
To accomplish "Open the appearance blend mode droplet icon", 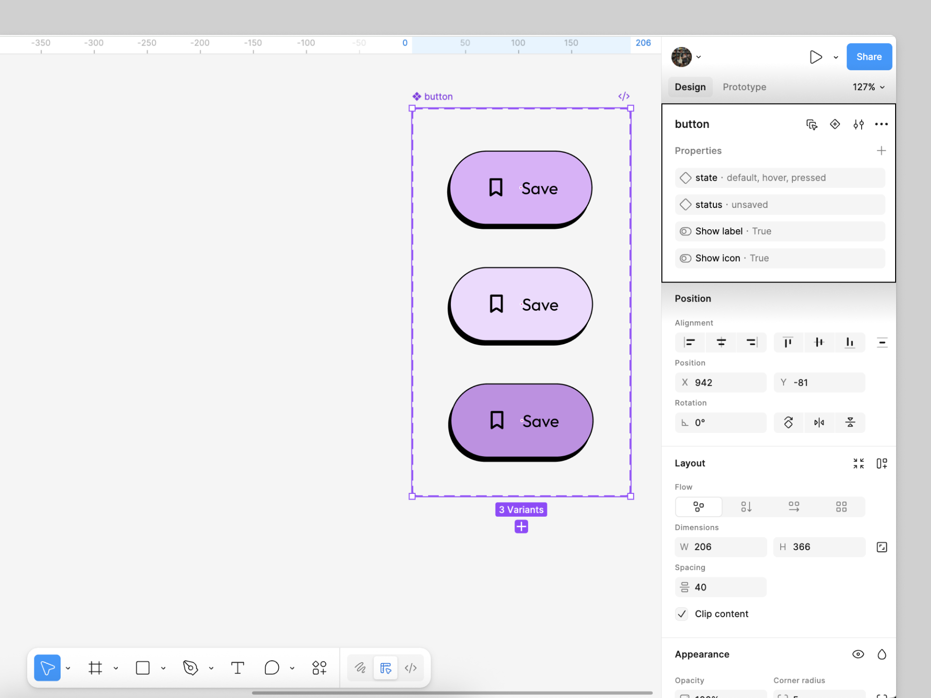I will (x=882, y=654).
